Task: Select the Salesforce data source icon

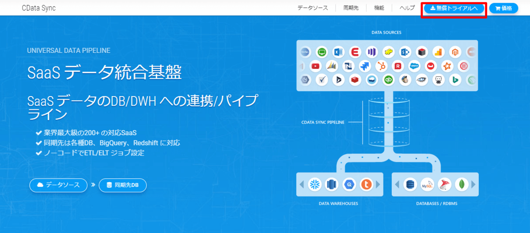Action: (414, 66)
